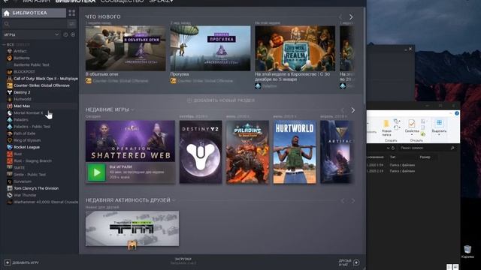Viewport: 481px width, 270px height.
Task: Open 'В объятьях огня' news thumbnail
Action: pyautogui.click(x=126, y=48)
